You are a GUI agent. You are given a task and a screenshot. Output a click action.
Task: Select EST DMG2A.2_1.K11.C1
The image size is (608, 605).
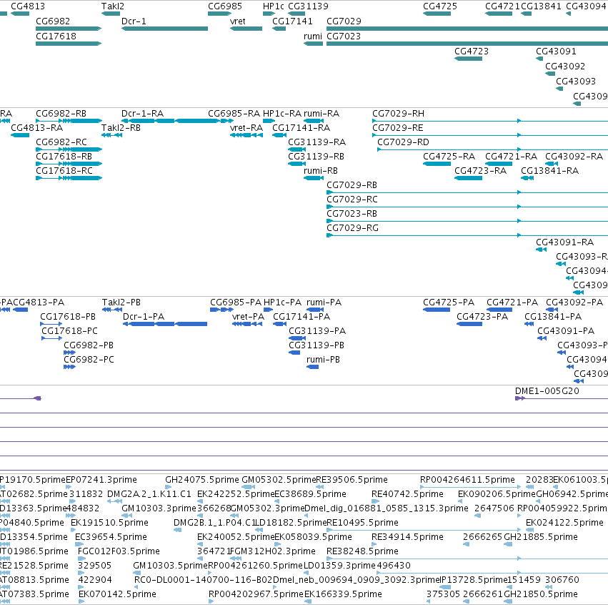149,494
